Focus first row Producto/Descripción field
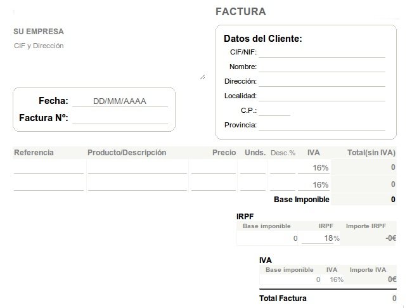The height and width of the screenshot is (308, 412). point(137,168)
